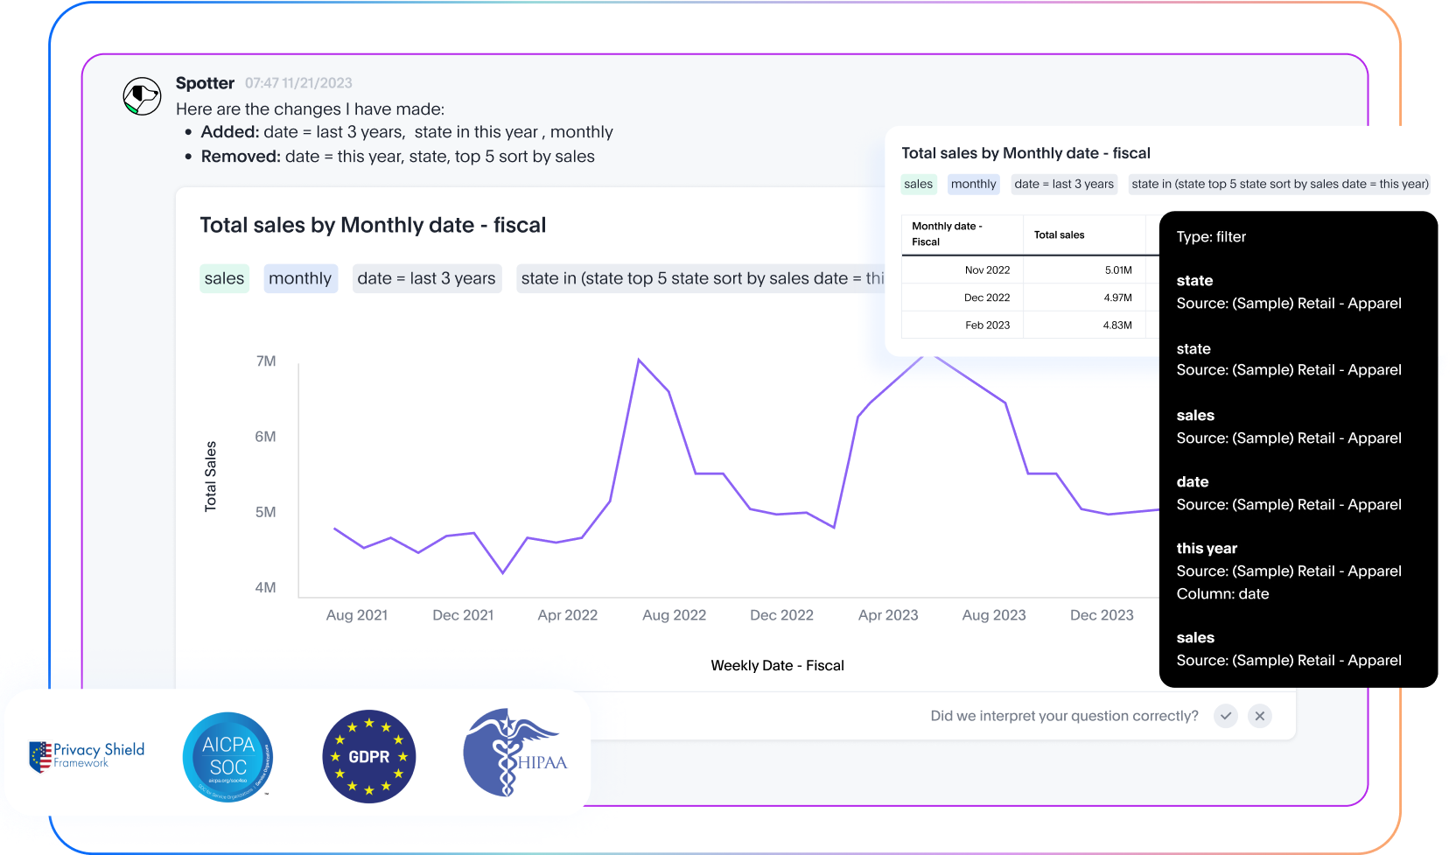Confirm interpretation with the checkmark icon
The image size is (1456, 855).
coord(1226,716)
